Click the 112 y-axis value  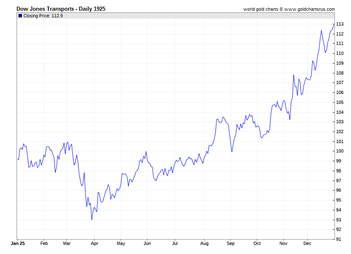[x=340, y=34]
